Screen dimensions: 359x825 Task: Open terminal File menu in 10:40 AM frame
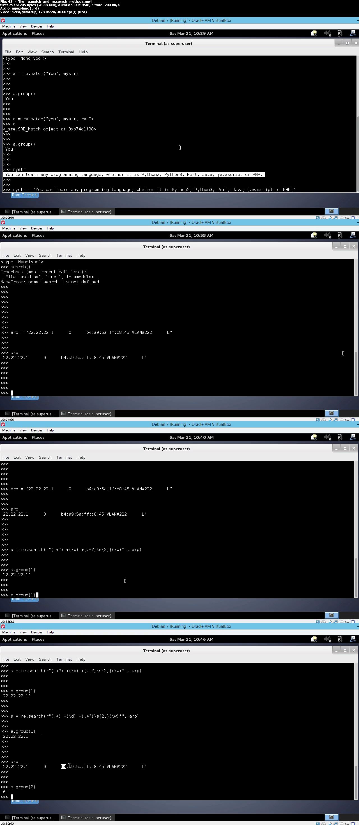(6, 457)
